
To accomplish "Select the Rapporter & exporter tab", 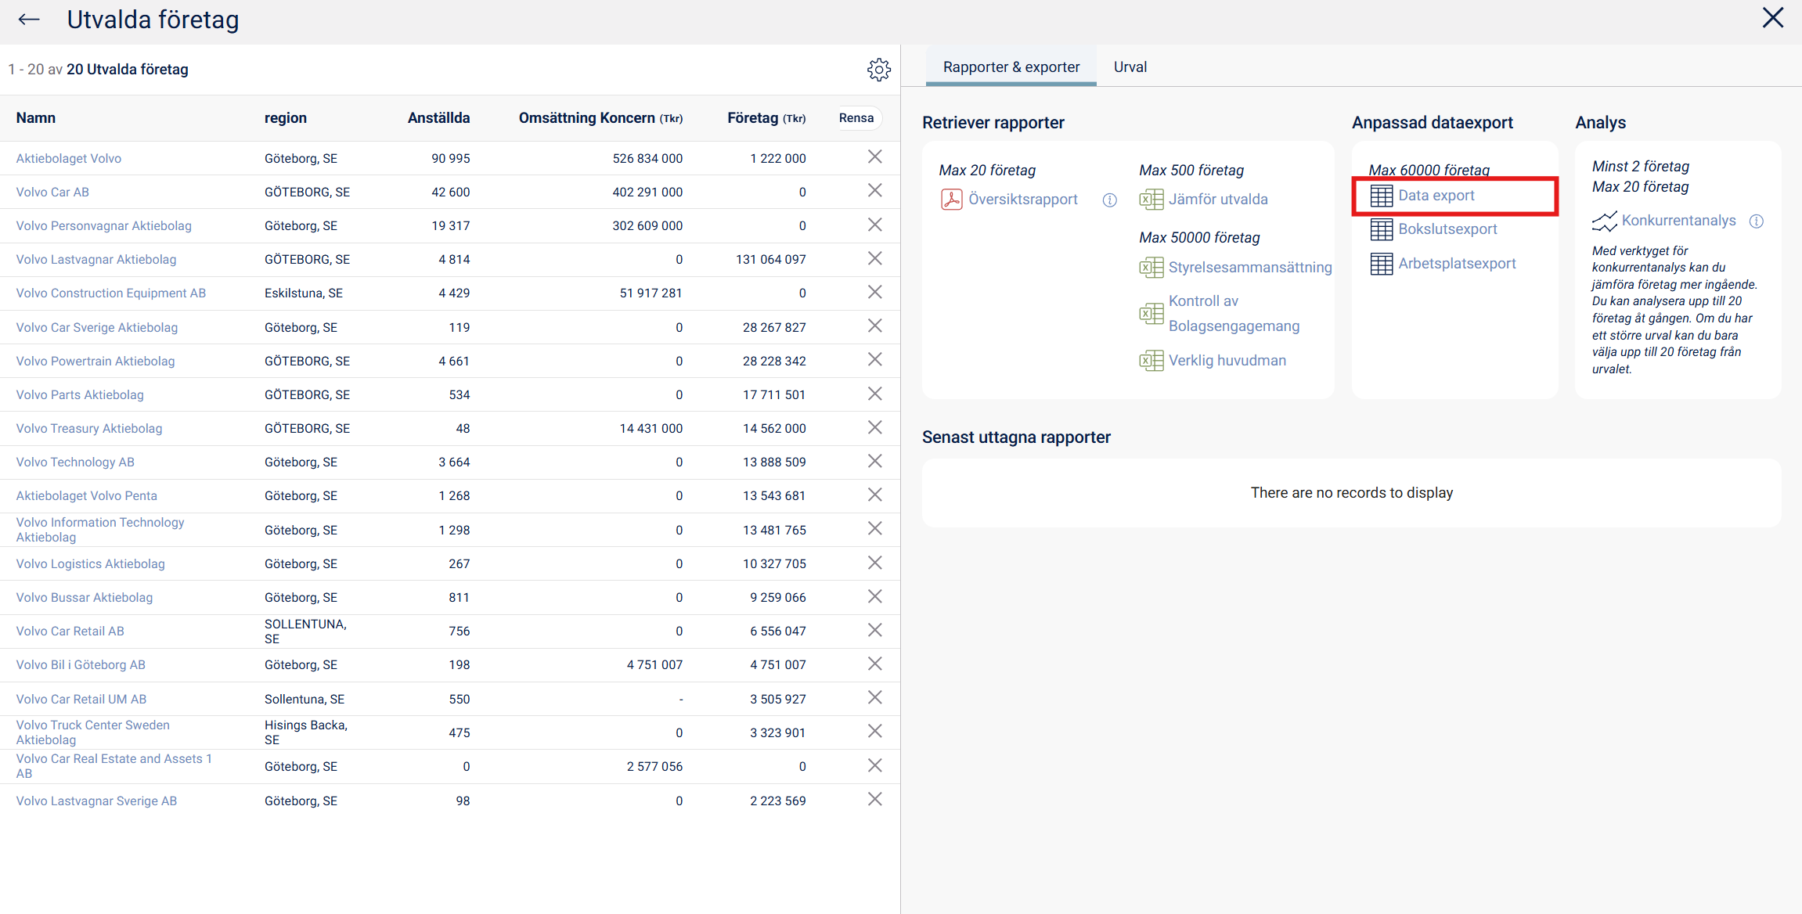I will (1011, 67).
